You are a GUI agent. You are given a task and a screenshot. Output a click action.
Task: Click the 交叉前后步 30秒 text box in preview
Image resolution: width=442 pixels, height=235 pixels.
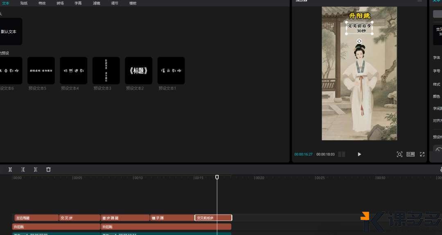click(359, 28)
